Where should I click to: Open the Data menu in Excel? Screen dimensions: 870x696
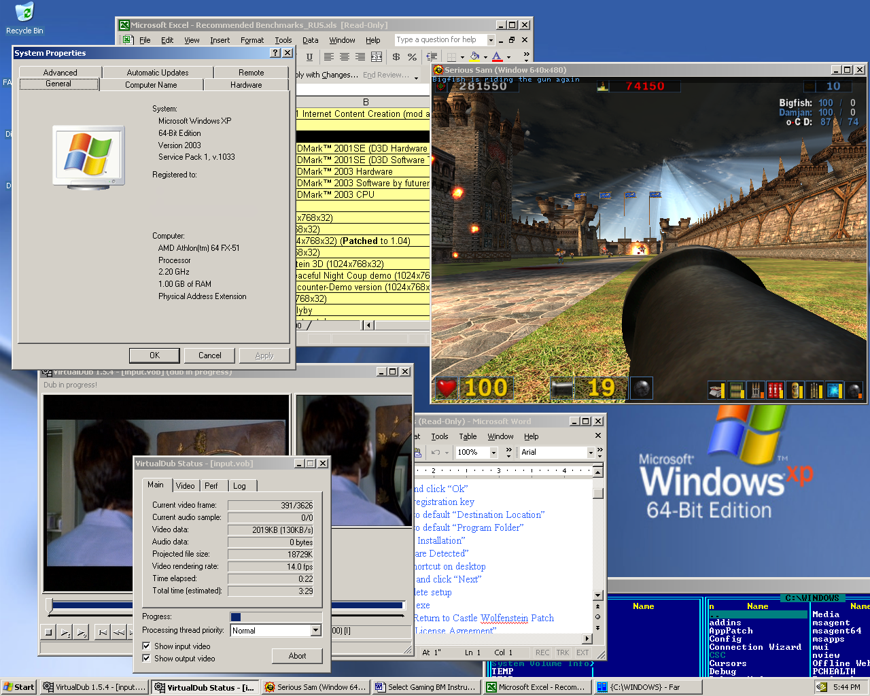310,40
